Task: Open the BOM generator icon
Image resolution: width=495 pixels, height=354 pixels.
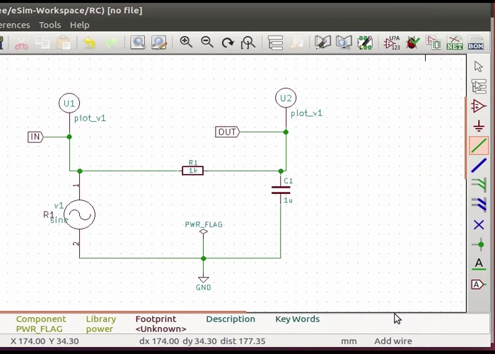Action: click(476, 43)
